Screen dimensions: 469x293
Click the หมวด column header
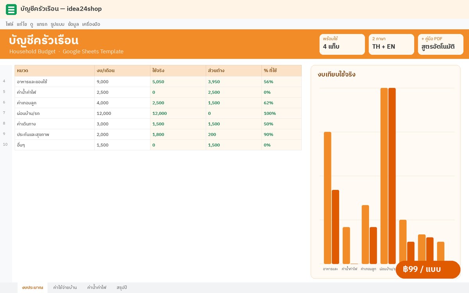(x=55, y=71)
